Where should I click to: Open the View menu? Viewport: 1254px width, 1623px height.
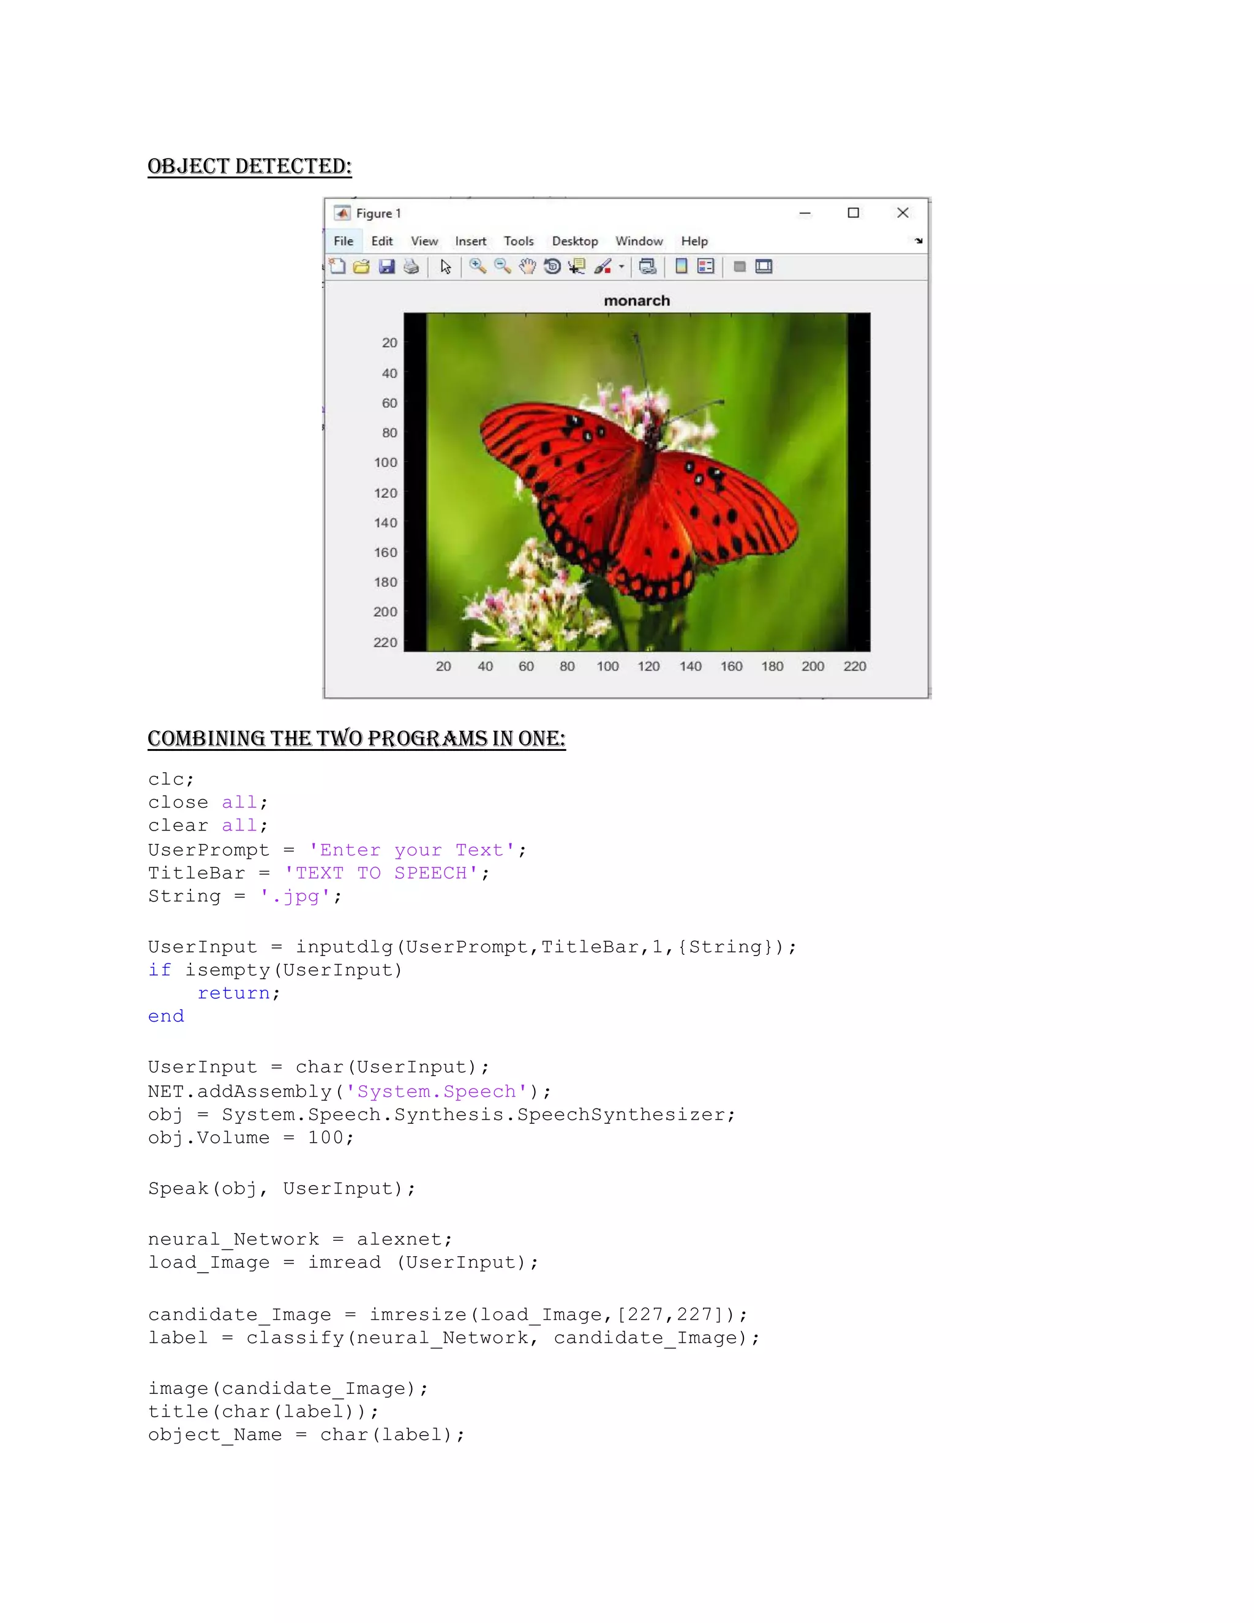tap(424, 241)
